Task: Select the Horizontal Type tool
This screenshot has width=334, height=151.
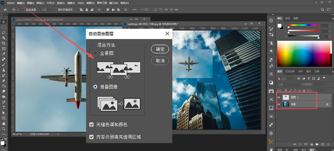Action: click(4, 107)
